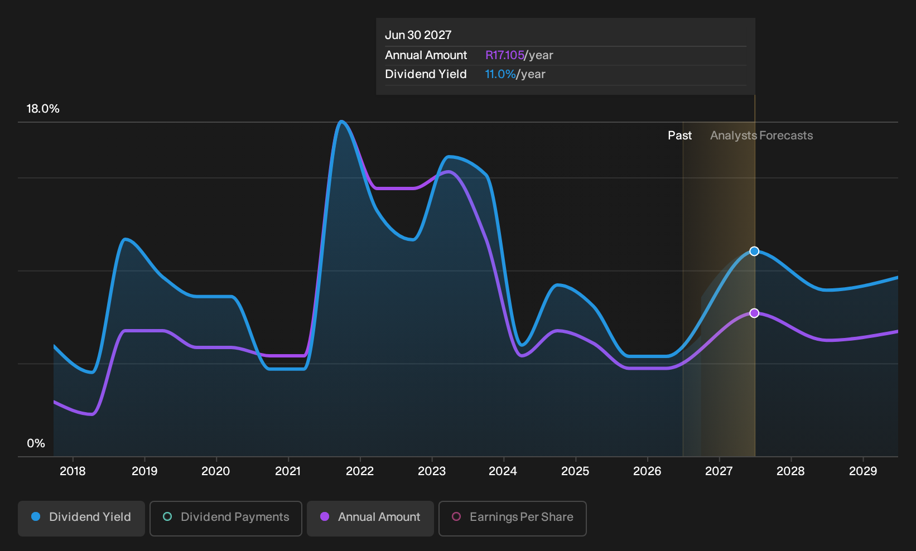916x551 pixels.
Task: Enable the Dividend Payments series
Action: click(x=226, y=518)
